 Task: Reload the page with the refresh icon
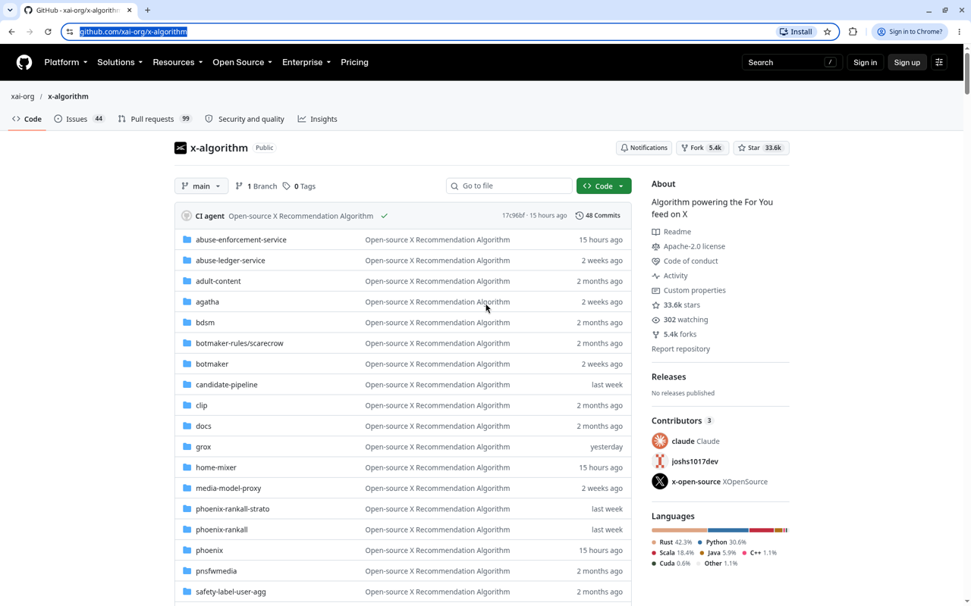point(48,32)
